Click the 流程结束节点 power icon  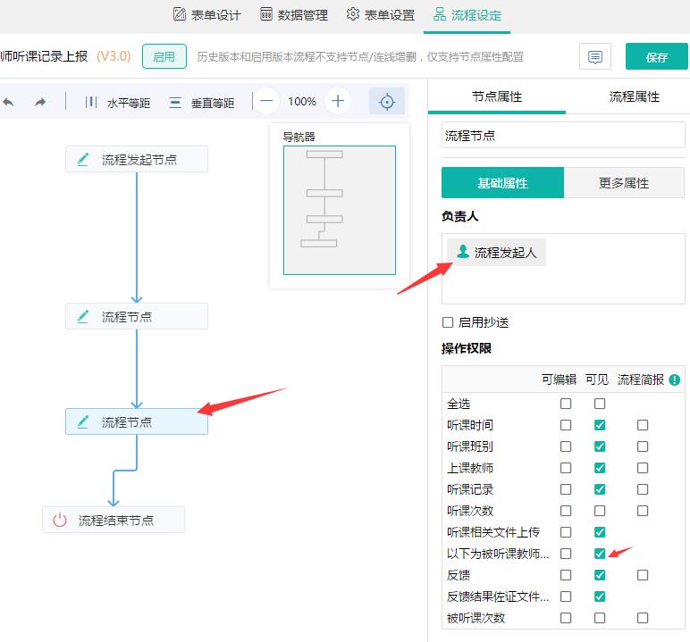(60, 521)
